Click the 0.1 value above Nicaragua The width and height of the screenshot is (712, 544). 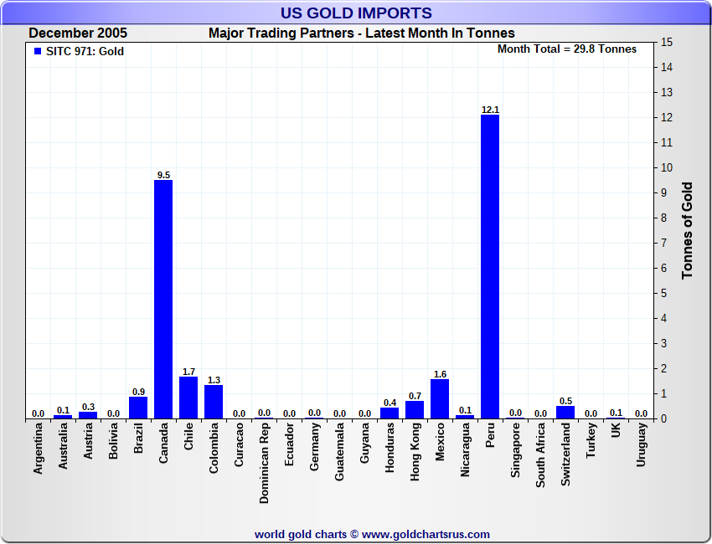pyautogui.click(x=466, y=410)
